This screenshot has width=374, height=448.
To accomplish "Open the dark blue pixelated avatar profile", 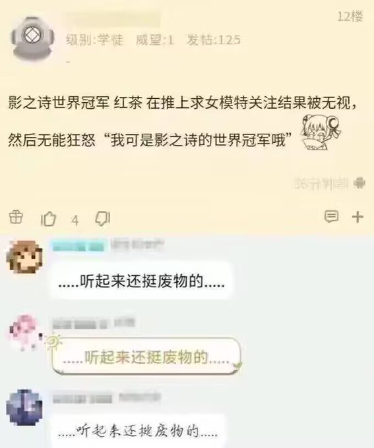I will [24, 407].
